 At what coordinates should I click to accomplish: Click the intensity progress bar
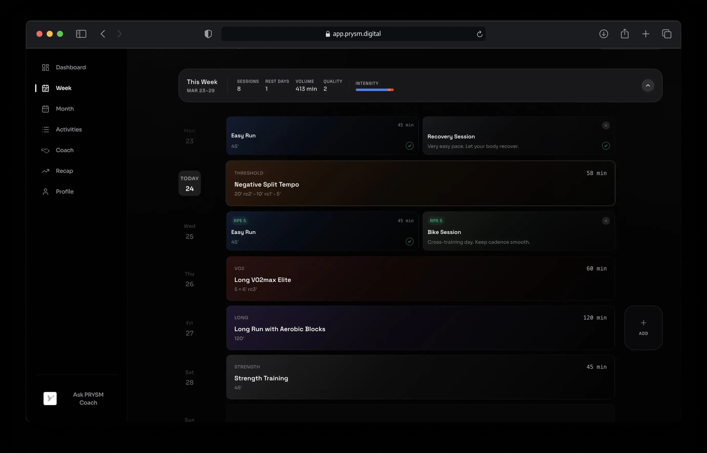tap(375, 90)
